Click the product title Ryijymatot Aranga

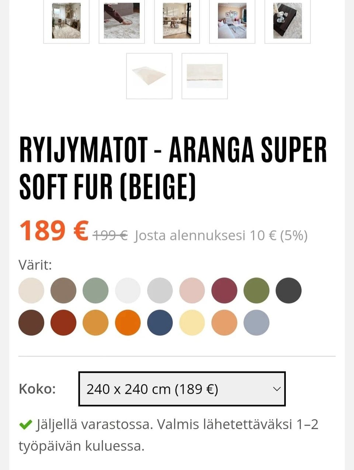(x=173, y=168)
